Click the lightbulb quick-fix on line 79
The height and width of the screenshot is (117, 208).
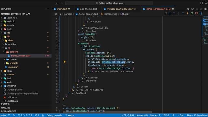tap(64, 62)
